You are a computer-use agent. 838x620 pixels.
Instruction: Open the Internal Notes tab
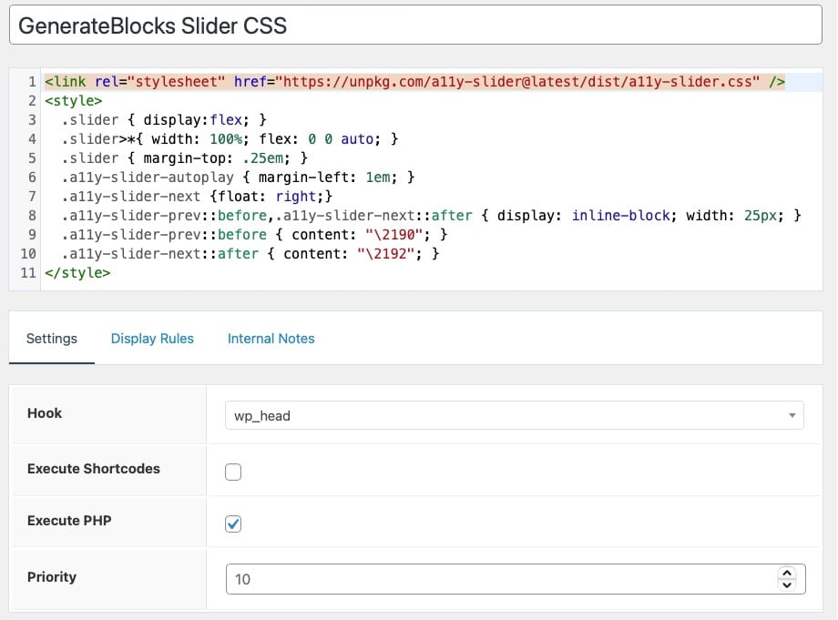coord(271,339)
